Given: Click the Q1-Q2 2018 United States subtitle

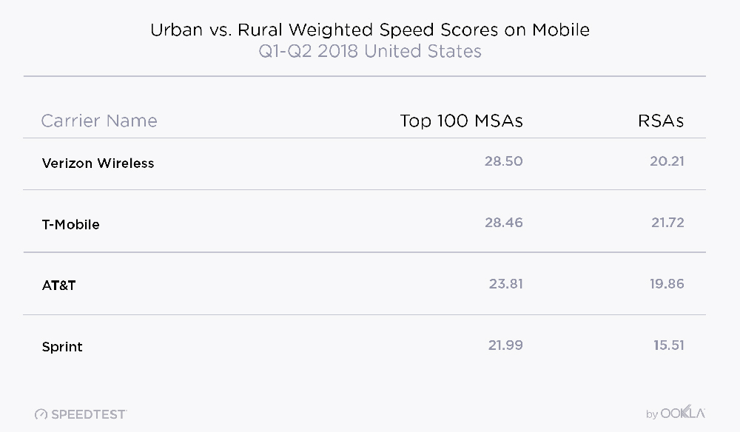Looking at the screenshot, I should [x=370, y=51].
